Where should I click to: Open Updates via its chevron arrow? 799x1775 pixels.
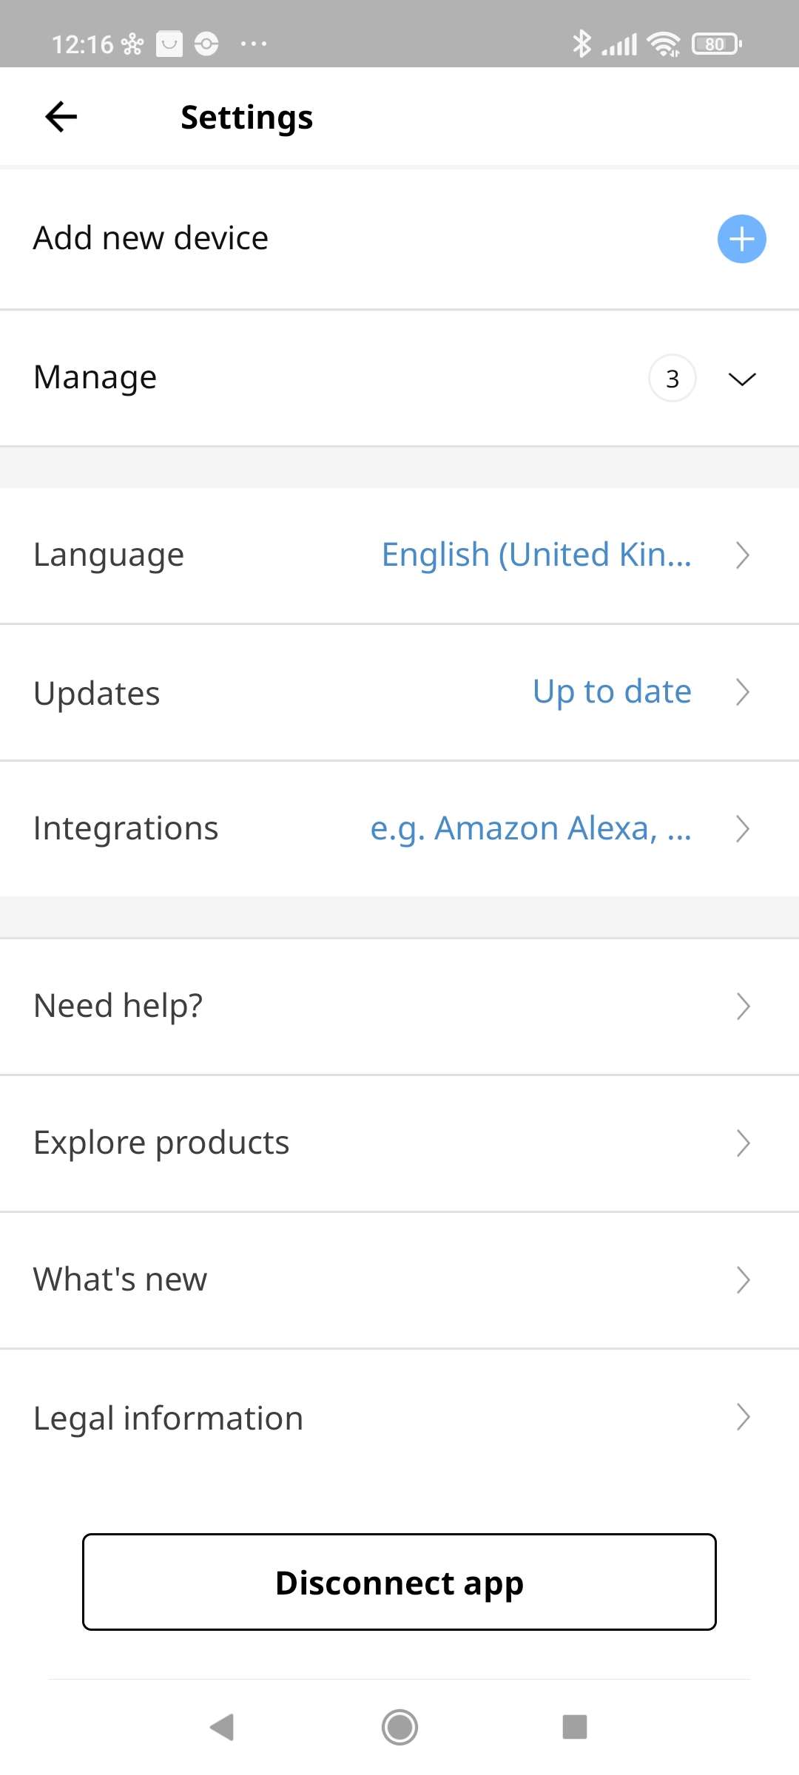pos(743,692)
